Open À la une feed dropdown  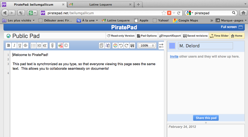tap(87, 20)
